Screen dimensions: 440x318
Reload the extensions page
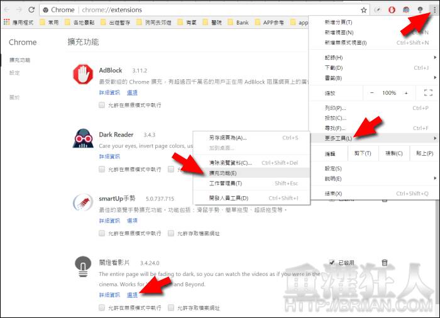pos(31,10)
